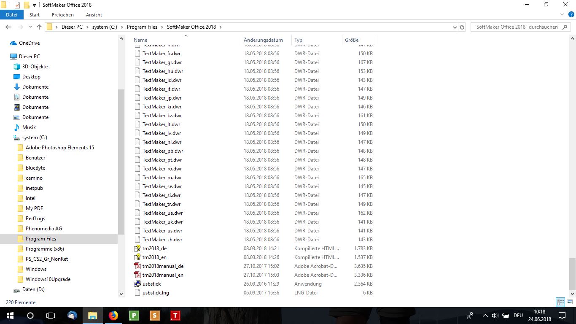Select the Programme (x86) folder
Viewport: 576px width, 324px height.
45,249
